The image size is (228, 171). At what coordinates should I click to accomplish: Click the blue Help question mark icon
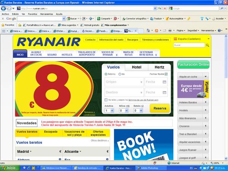219,30
